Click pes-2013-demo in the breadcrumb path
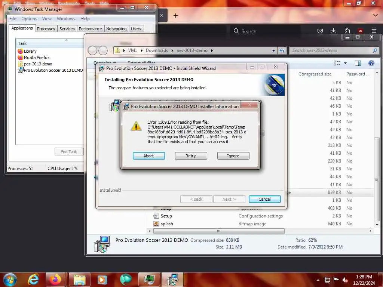This screenshot has width=383, height=287. [192, 50]
